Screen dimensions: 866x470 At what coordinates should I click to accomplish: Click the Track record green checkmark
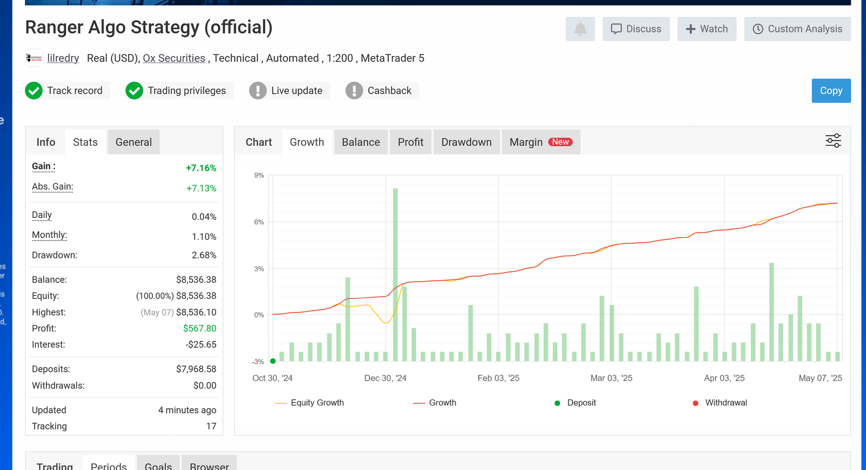point(34,91)
